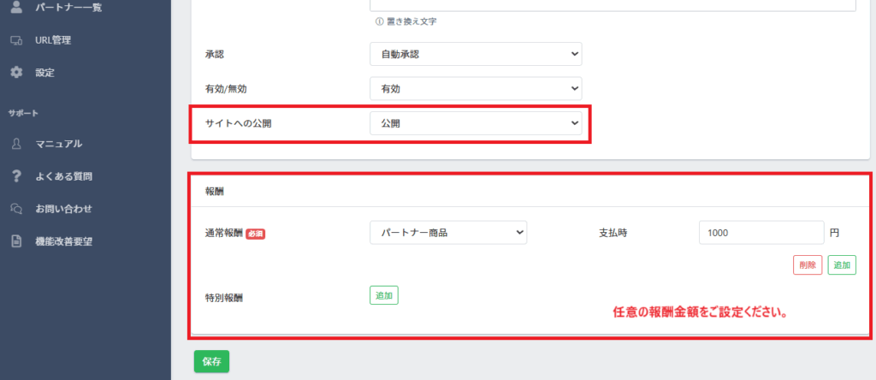
Task: Click the 設定 gear icon
Action: tap(17, 72)
